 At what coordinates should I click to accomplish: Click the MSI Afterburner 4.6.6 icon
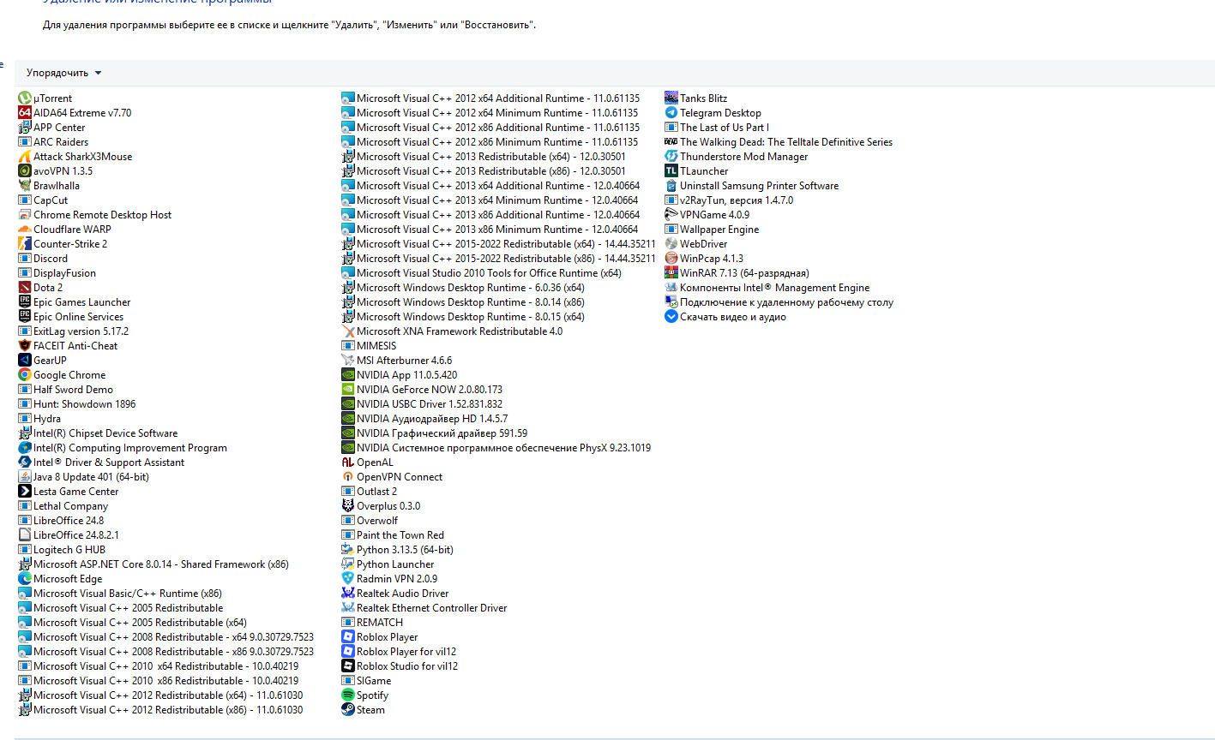[x=348, y=361]
